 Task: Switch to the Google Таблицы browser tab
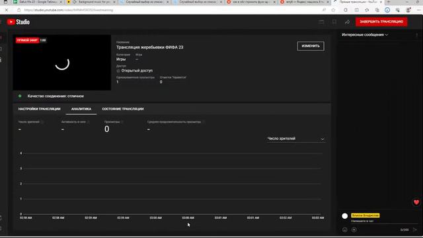pos(38,2)
